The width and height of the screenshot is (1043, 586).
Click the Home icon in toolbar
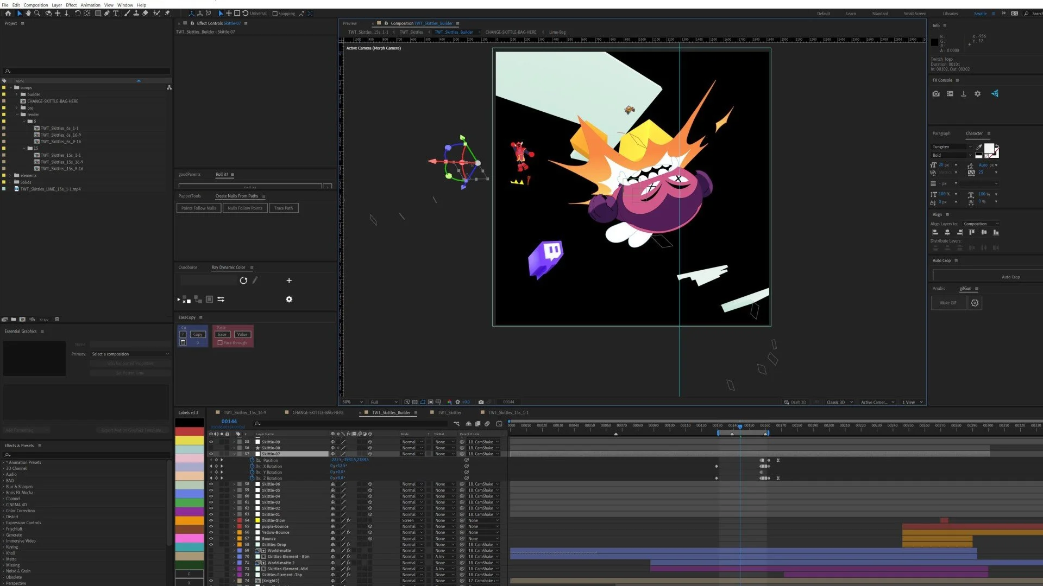click(x=8, y=13)
